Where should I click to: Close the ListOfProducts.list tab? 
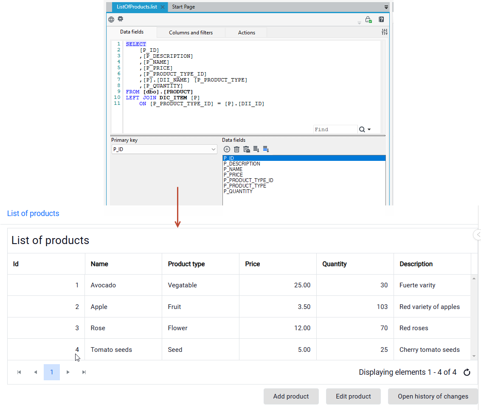(163, 7)
